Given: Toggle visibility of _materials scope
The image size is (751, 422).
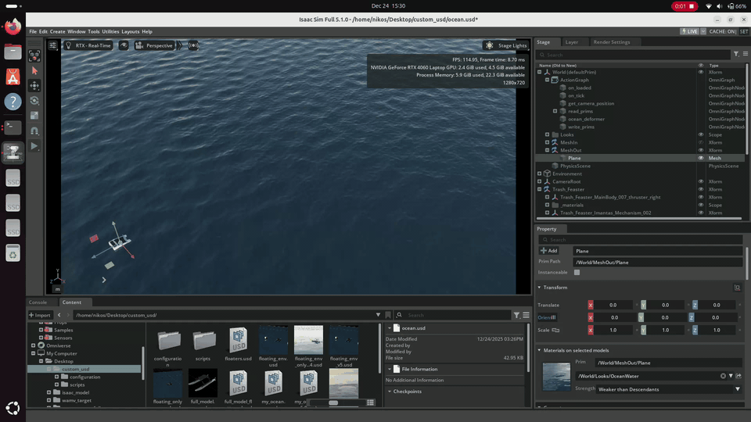Looking at the screenshot, I should coord(701,206).
